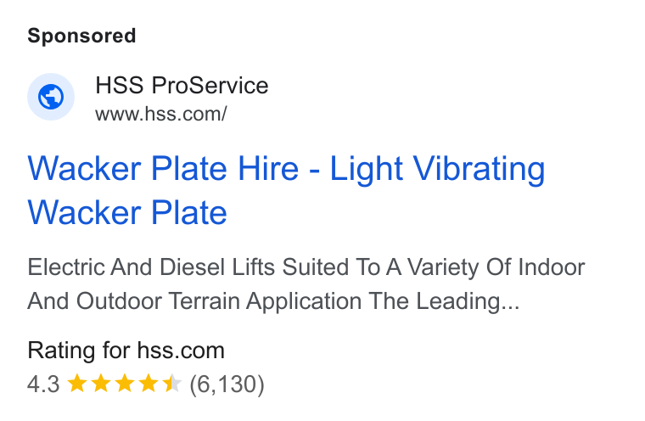Click the first gold rating star
This screenshot has height=421, width=645.
pos(77,384)
